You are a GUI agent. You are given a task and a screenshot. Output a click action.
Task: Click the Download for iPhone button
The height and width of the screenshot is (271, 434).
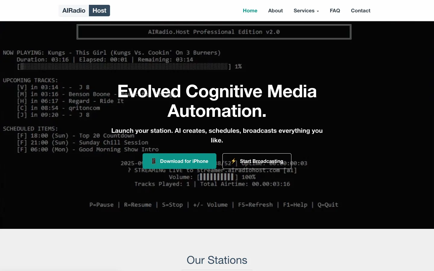[179, 161]
